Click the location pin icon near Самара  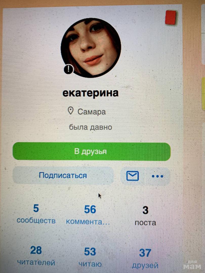pos(70,111)
